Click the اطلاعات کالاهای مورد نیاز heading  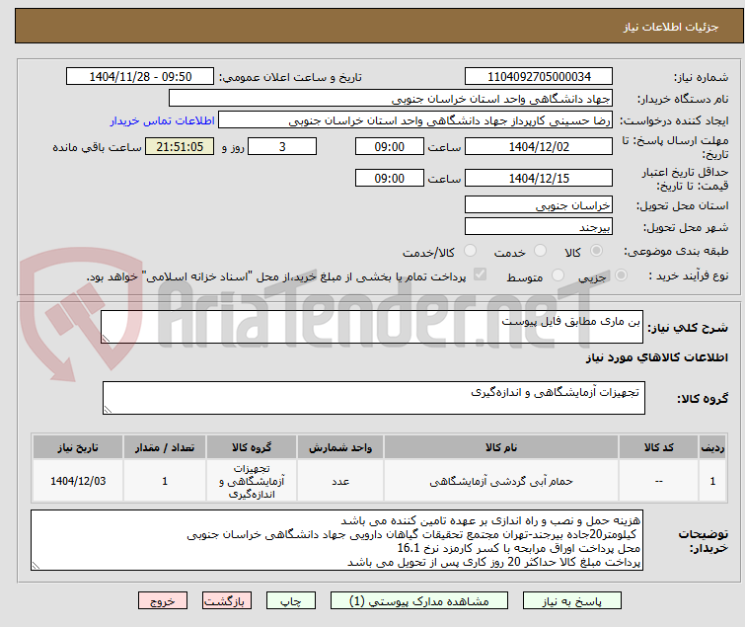656,357
